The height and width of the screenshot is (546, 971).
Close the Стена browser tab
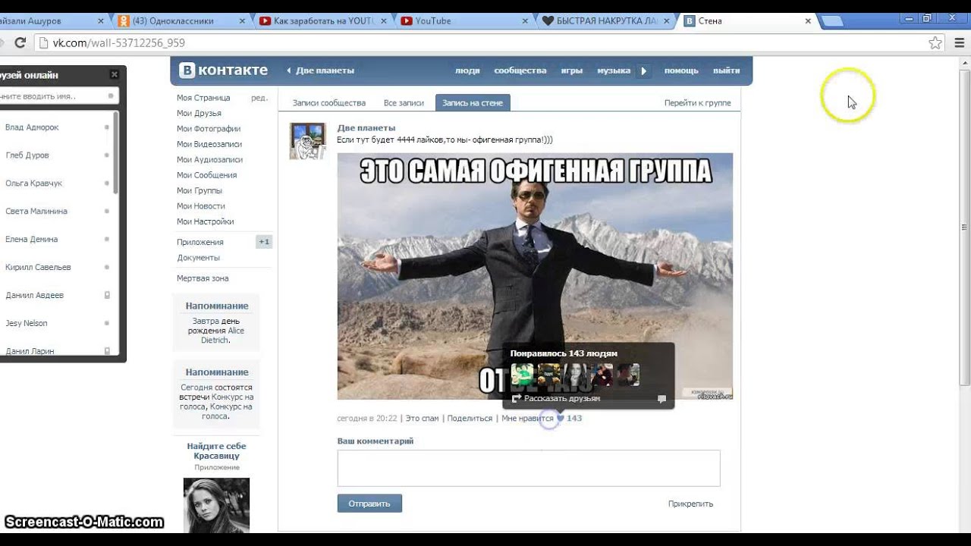808,21
